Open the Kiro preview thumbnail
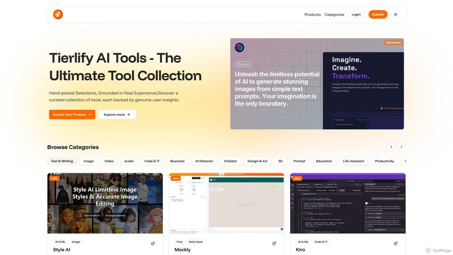This screenshot has height=255, width=453. pyautogui.click(x=348, y=203)
